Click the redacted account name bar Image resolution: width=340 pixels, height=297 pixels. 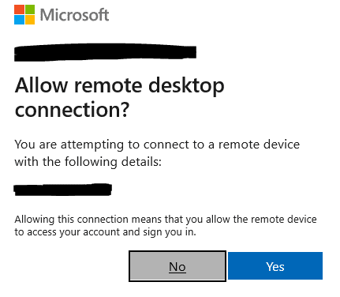click(x=105, y=53)
